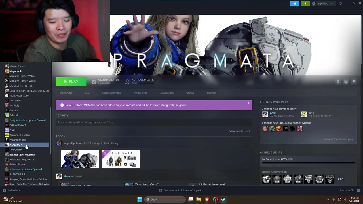Open the Guides tab
Screen dimensions: 363x204
pos(190,93)
